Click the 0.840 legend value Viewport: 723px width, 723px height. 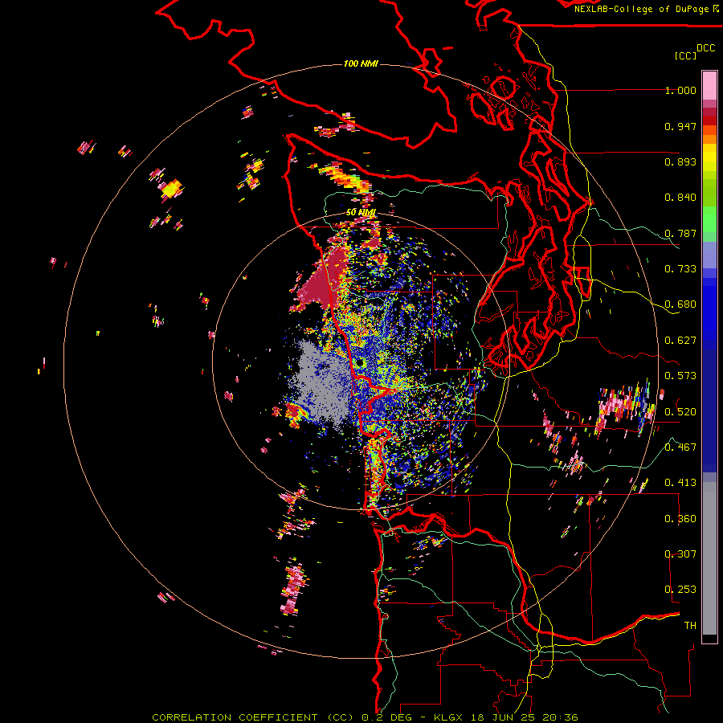680,198
